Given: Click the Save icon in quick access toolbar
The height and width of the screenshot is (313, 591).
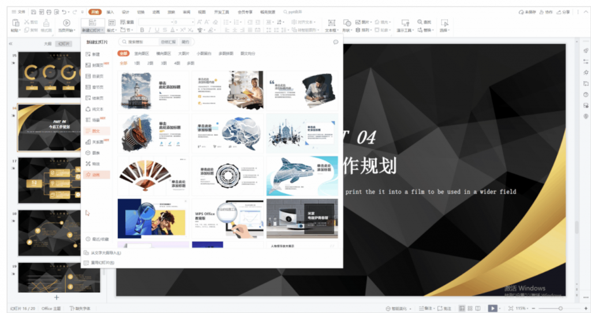Looking at the screenshot, I should coord(33,12).
